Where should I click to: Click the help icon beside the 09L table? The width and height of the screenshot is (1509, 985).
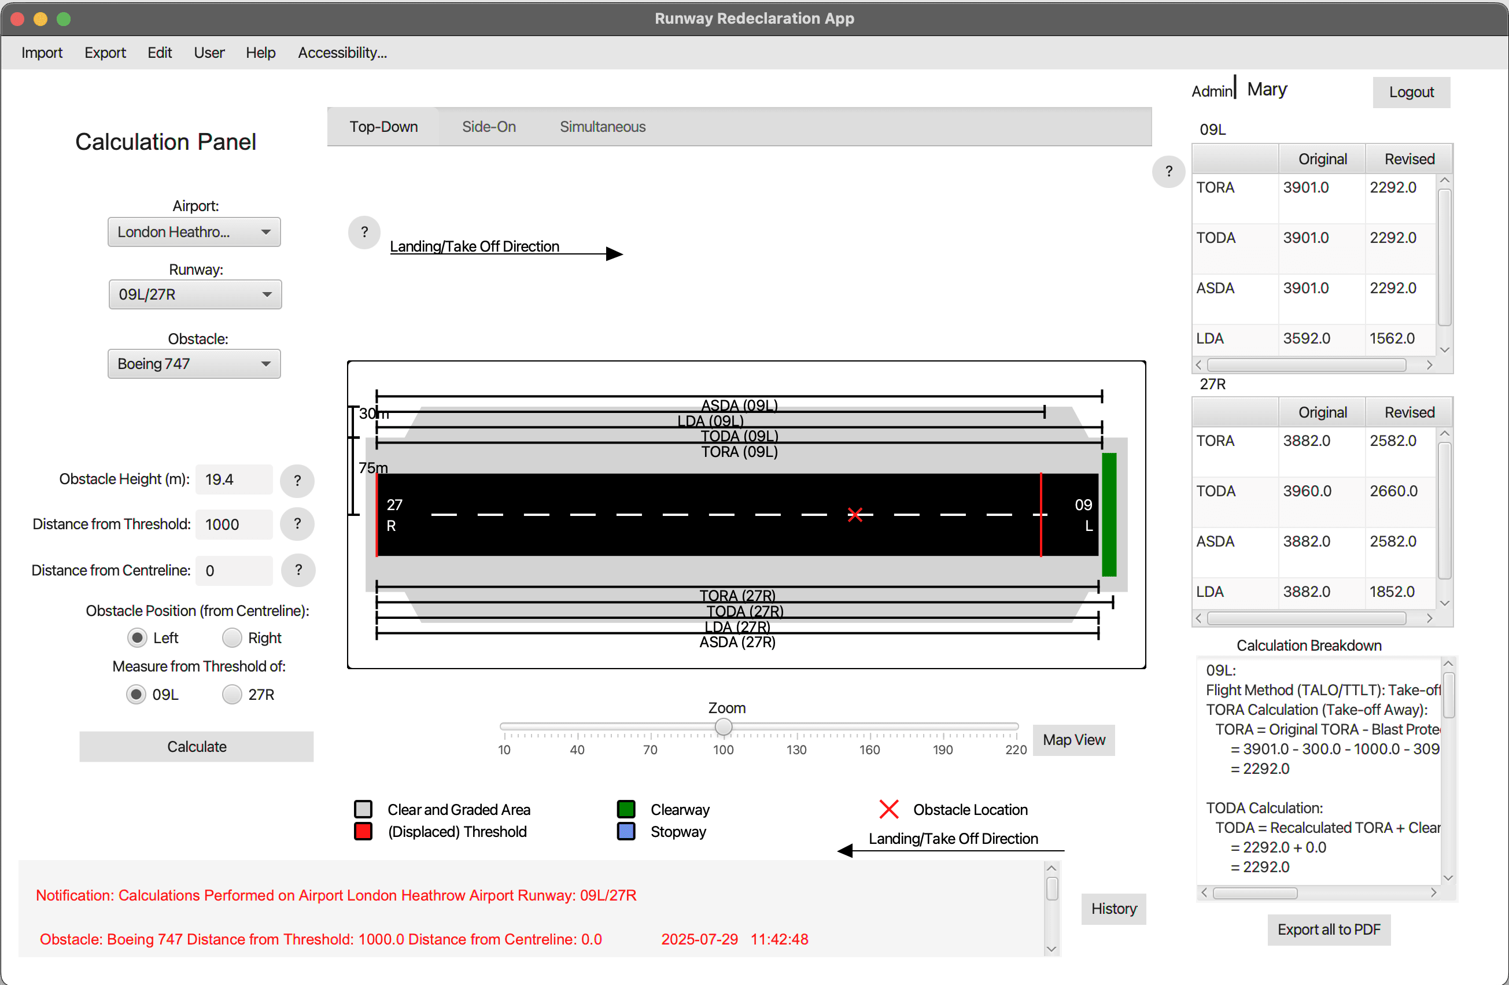[1168, 171]
